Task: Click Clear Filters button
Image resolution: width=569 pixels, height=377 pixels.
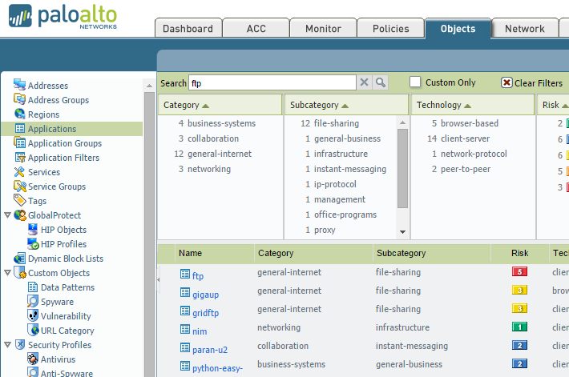Action: point(532,82)
